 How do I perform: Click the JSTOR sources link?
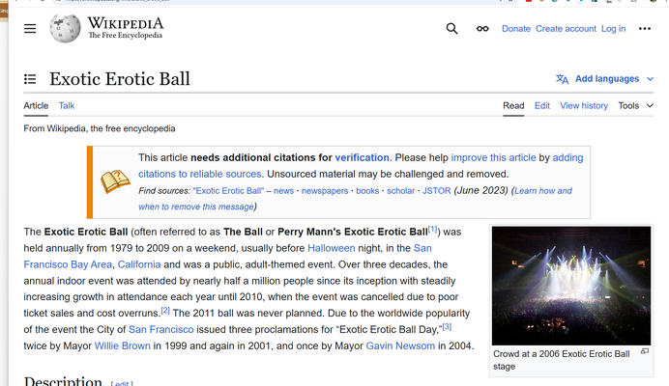point(436,191)
